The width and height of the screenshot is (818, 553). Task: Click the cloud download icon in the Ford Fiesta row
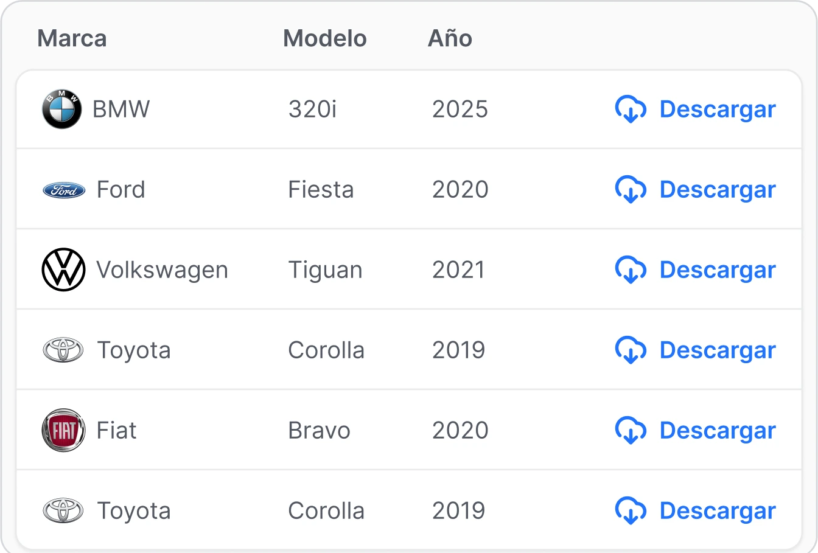(x=631, y=190)
